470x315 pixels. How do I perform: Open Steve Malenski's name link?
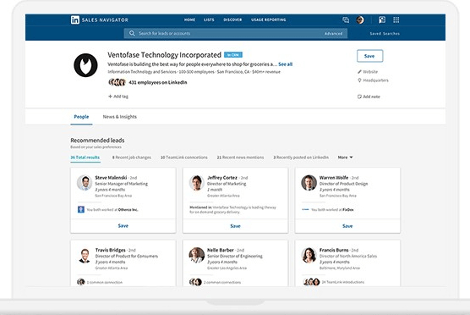coord(111,178)
